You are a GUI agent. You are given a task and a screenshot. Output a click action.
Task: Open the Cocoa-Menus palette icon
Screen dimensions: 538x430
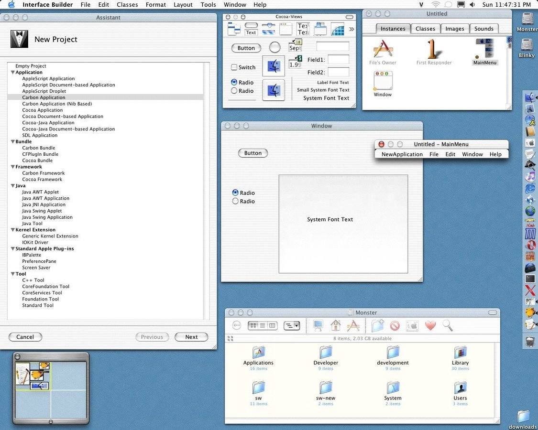click(234, 29)
